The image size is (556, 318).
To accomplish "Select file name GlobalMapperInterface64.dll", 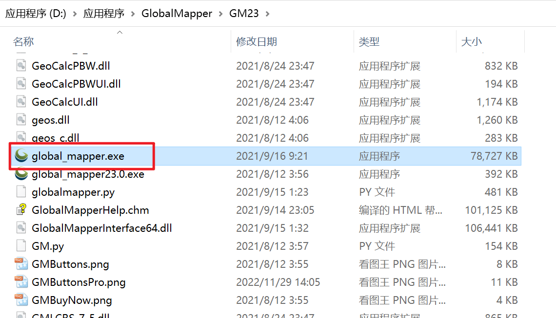I will pyautogui.click(x=102, y=228).
